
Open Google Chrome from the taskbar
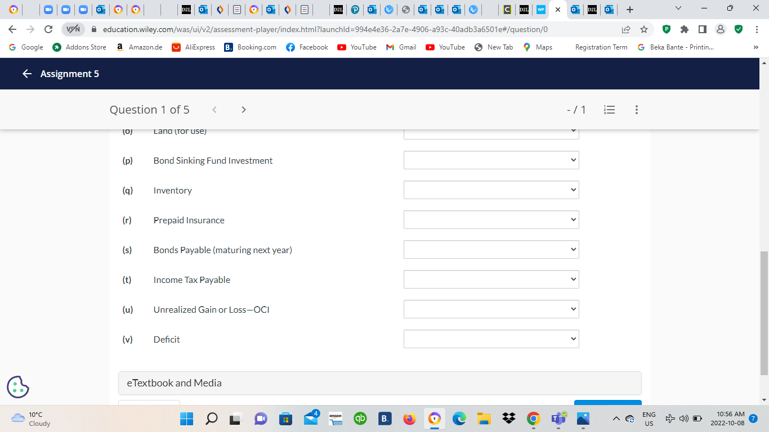[x=534, y=418]
